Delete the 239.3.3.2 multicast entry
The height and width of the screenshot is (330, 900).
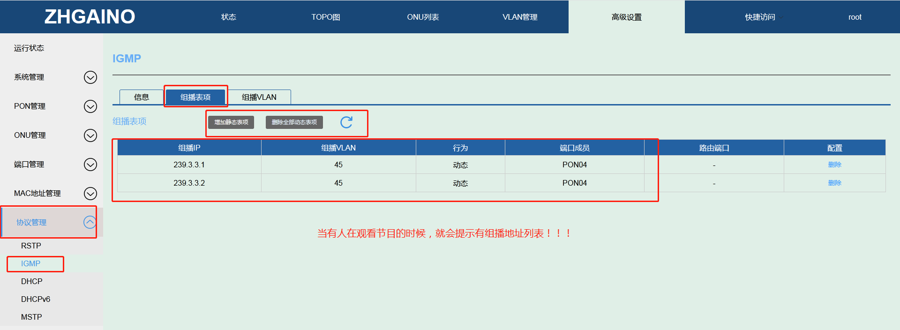[834, 183]
